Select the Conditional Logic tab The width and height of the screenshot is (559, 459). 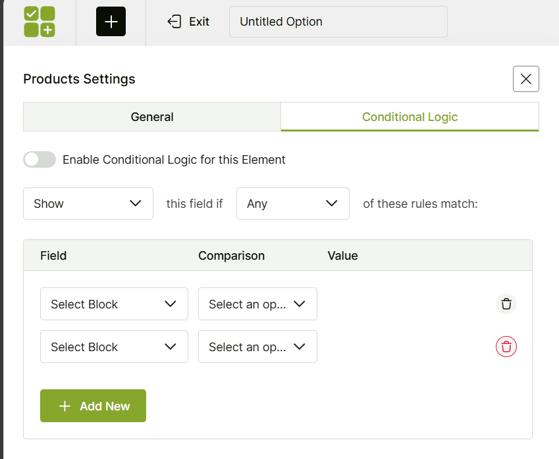410,117
